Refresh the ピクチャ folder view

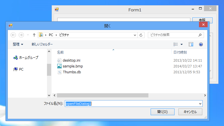141,35
